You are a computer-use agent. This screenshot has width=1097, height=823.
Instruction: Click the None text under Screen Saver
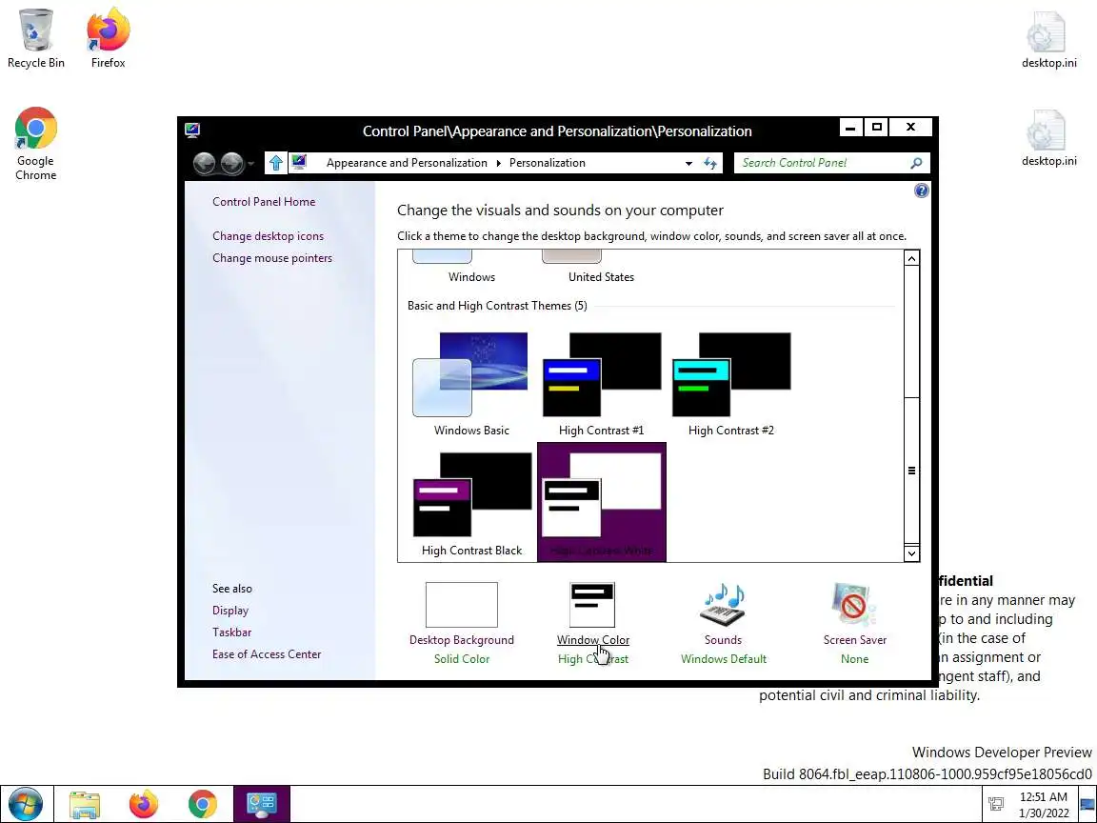click(x=854, y=658)
